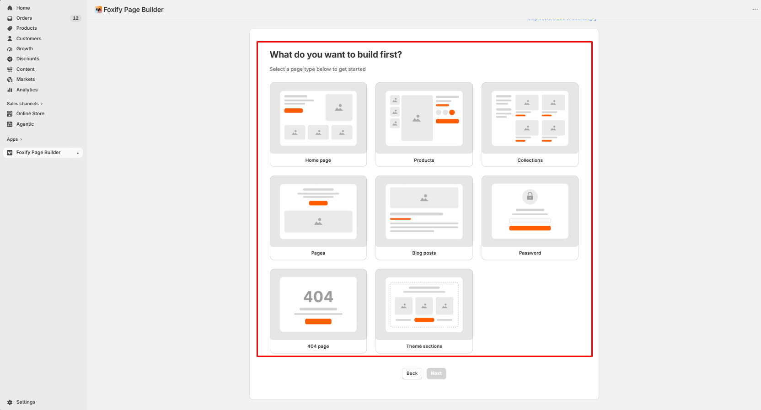761x410 pixels.
Task: Click the Orders count badge 12
Action: pos(75,18)
